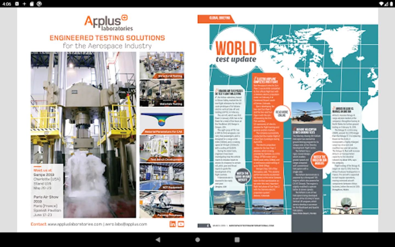
Task: Tap the Wi-Fi signal status icon
Action: click(x=381, y=4)
